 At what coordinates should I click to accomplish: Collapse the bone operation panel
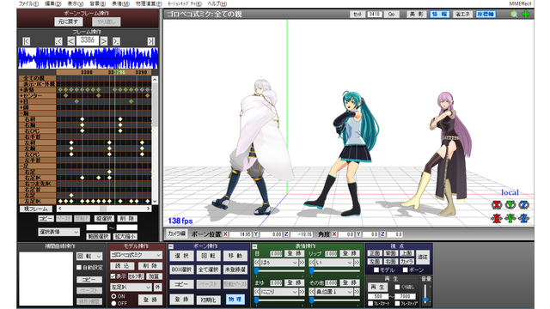coord(171,246)
